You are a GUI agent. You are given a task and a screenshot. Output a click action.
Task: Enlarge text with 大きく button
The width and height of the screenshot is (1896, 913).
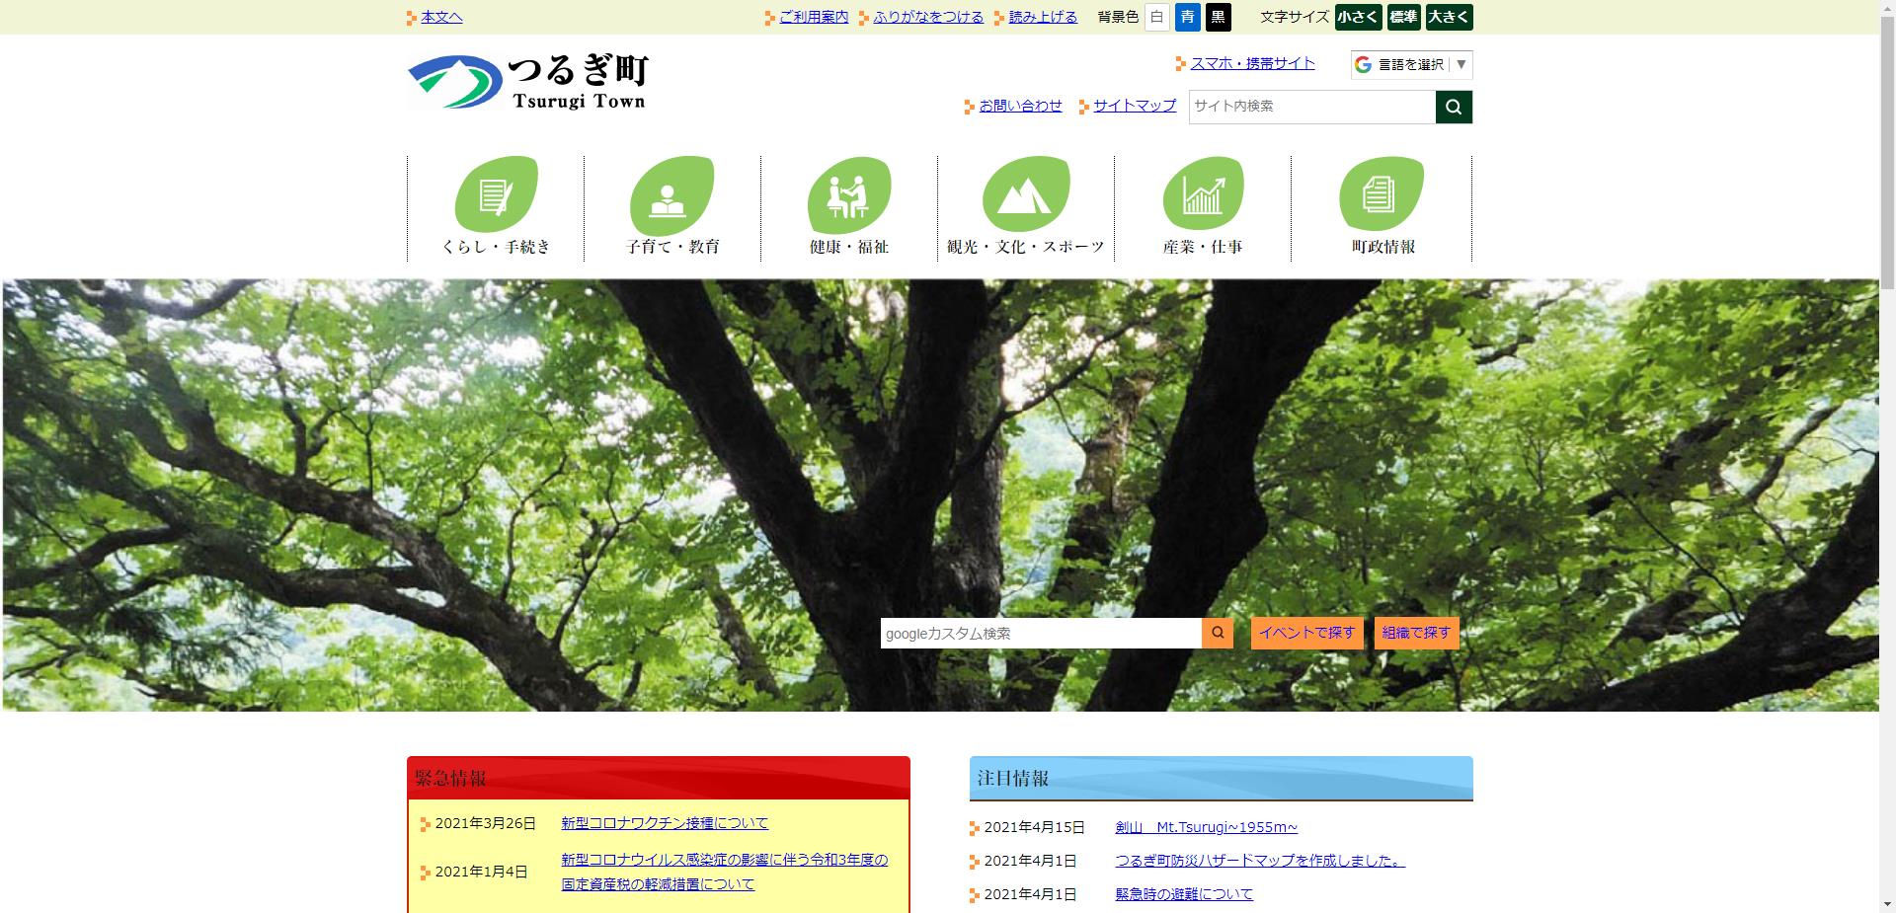point(1449,17)
